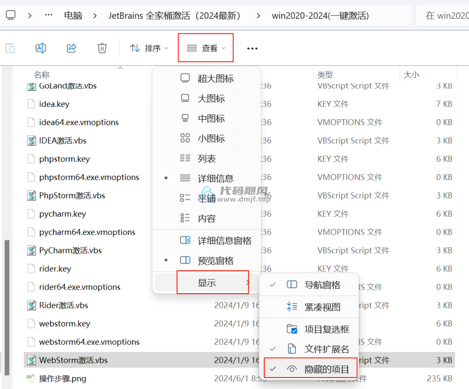Image resolution: width=469 pixels, height=389 pixels.
Task: Select idea64.exe.vmoptions file
Action: coord(79,122)
